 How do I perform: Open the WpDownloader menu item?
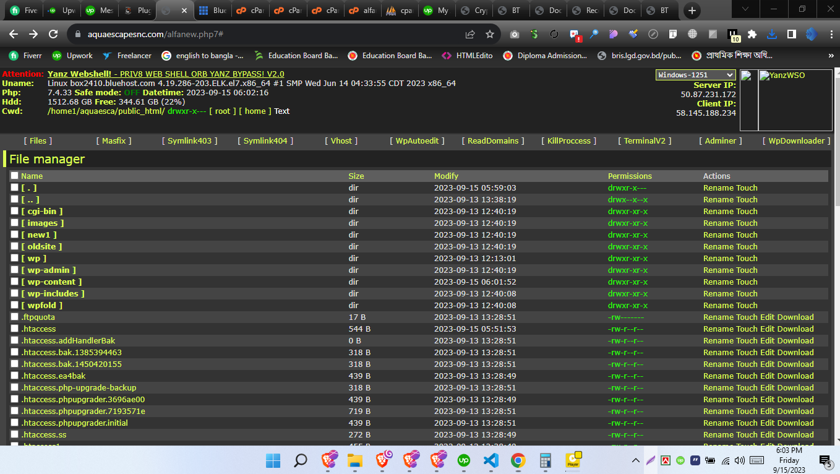tap(796, 140)
